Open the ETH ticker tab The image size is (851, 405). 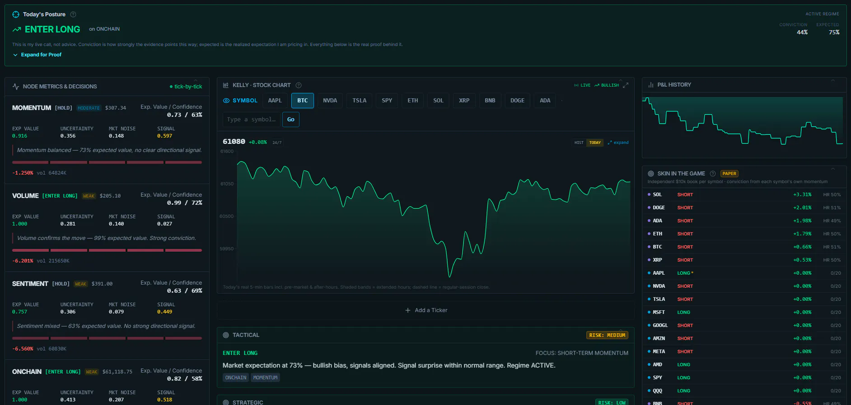(413, 101)
